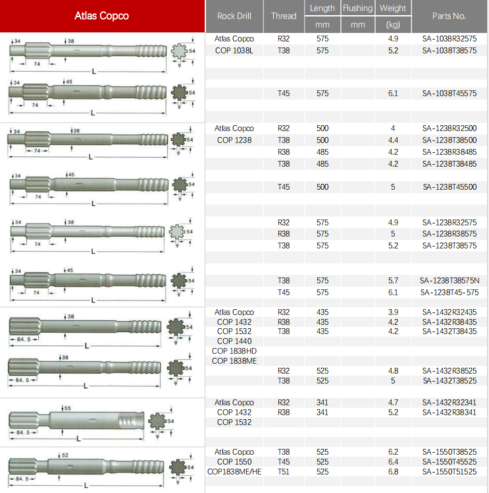Select the COP 1550 rock drill label

(x=234, y=462)
